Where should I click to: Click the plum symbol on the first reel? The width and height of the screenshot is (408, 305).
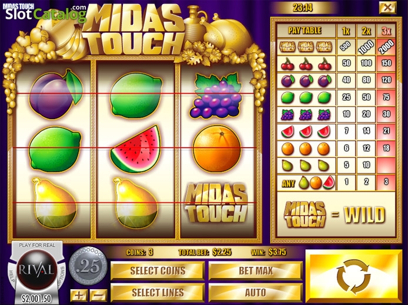point(55,94)
